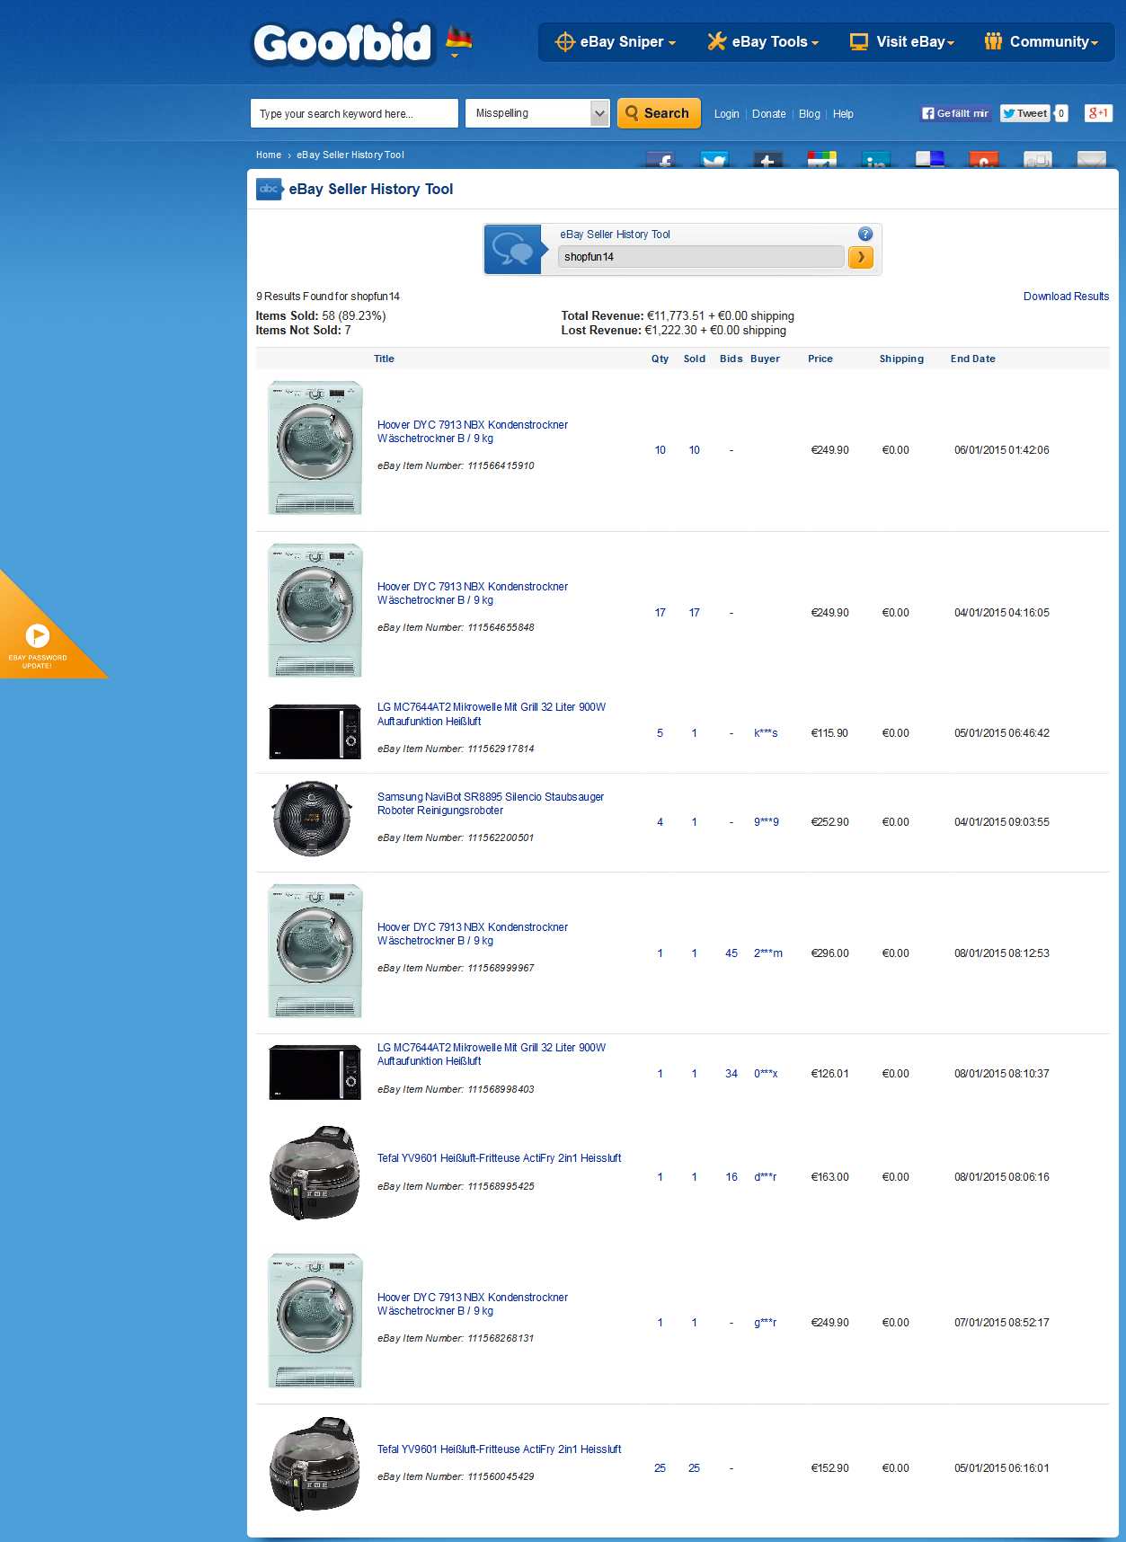Click the 34 bids count
Screen dimensions: 1126x1542
[x=731, y=1074]
